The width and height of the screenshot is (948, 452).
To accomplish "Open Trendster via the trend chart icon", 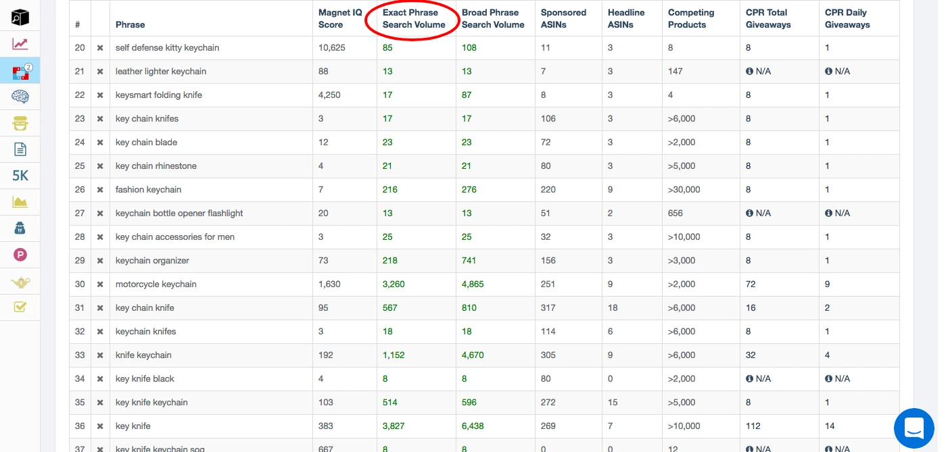I will pos(20,43).
